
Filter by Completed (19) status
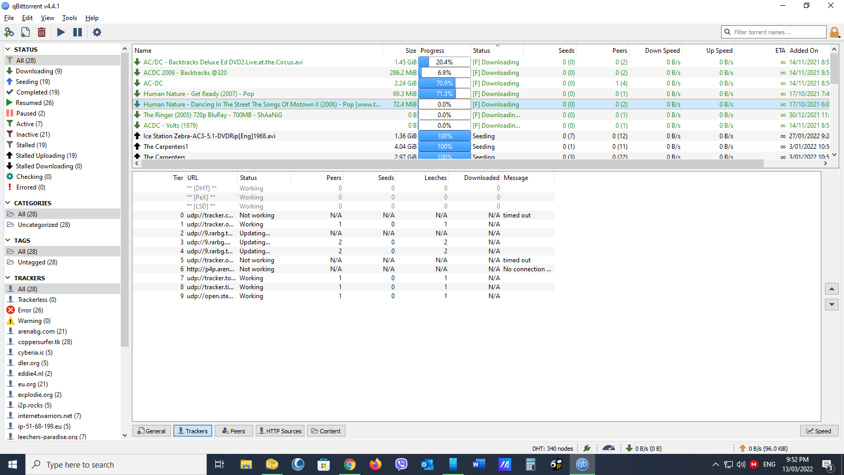(x=63, y=92)
